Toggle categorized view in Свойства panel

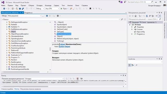click(130, 65)
